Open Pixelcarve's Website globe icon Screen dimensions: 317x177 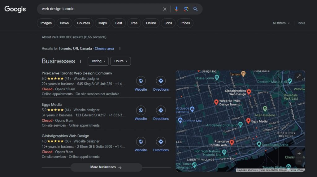click(141, 81)
